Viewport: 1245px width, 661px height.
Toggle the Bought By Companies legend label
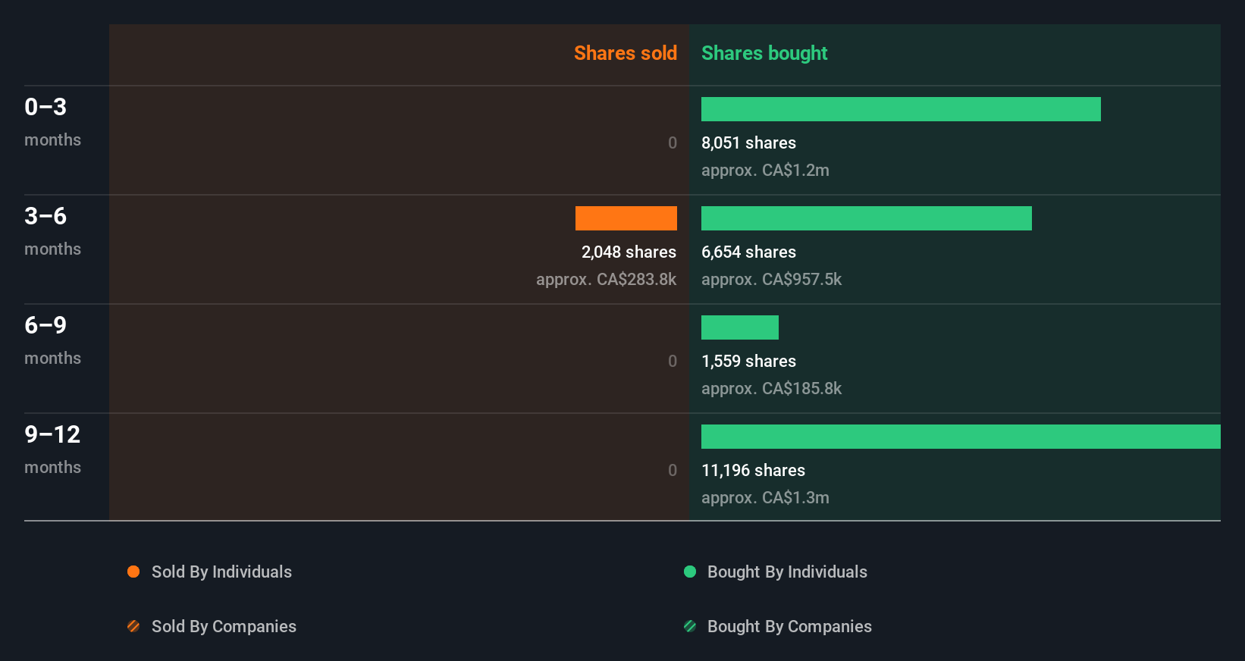[x=789, y=626]
